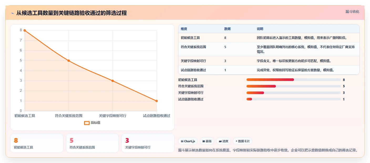Click the chart data point at value 1

click(157, 101)
